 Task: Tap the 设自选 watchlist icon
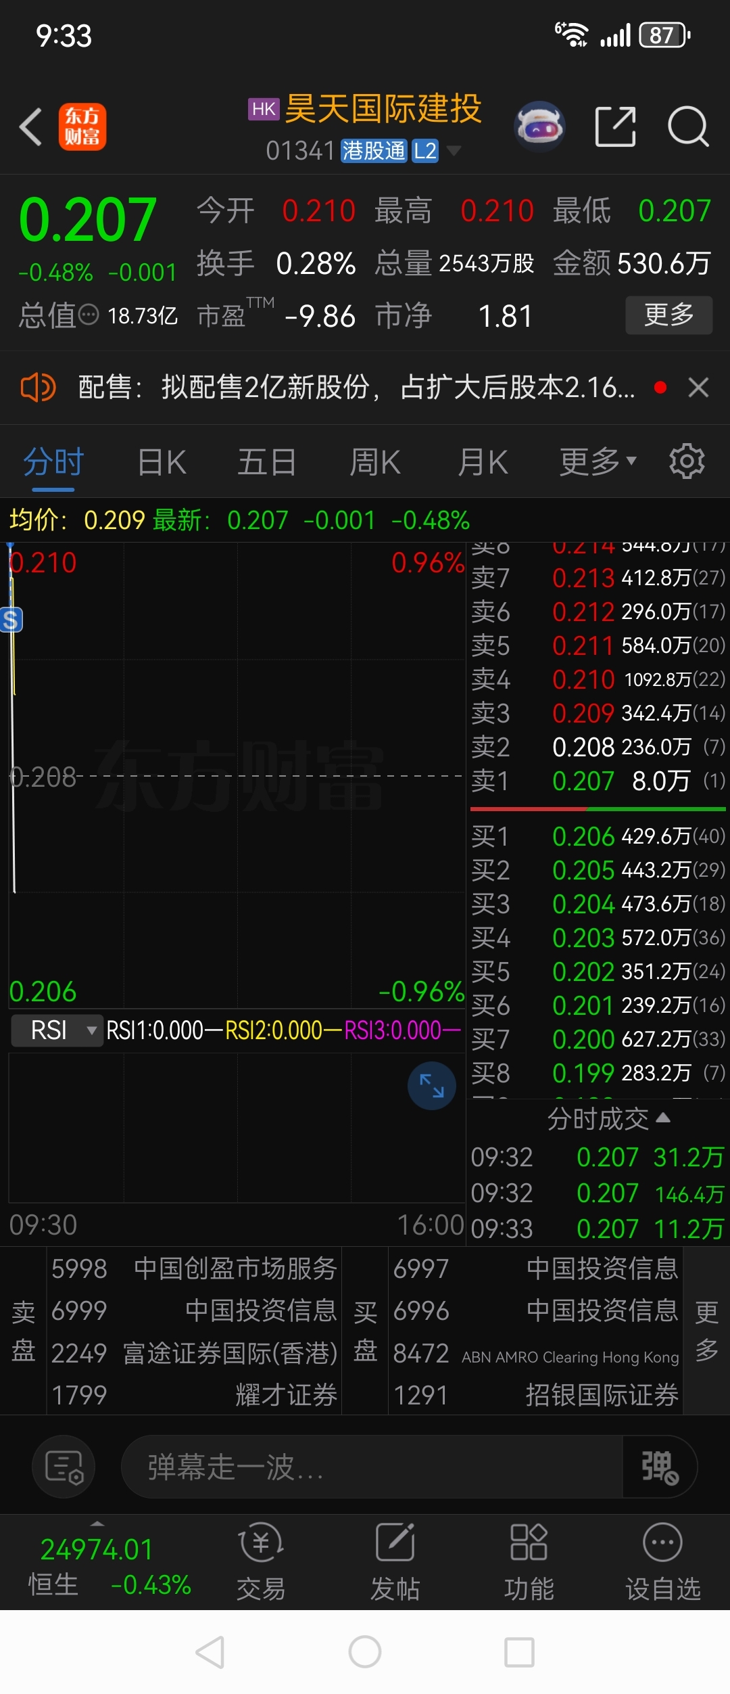pyautogui.click(x=662, y=1561)
